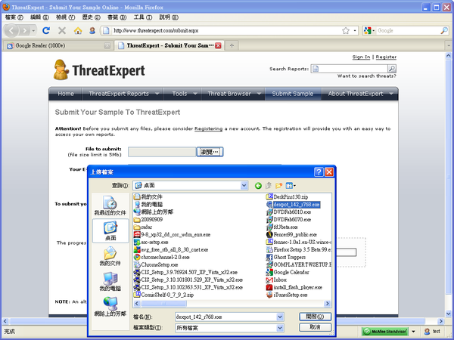Image resolution: width=454 pixels, height=340 pixels.
Task: Click the dialog help question-mark button
Action: pyautogui.click(x=319, y=172)
